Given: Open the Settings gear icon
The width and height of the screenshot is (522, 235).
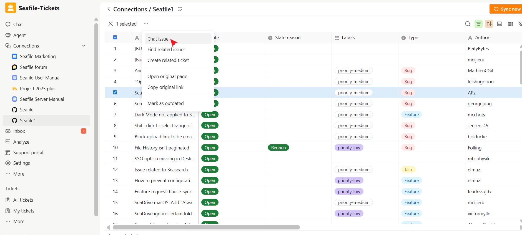Looking at the screenshot, I should 8,163.
